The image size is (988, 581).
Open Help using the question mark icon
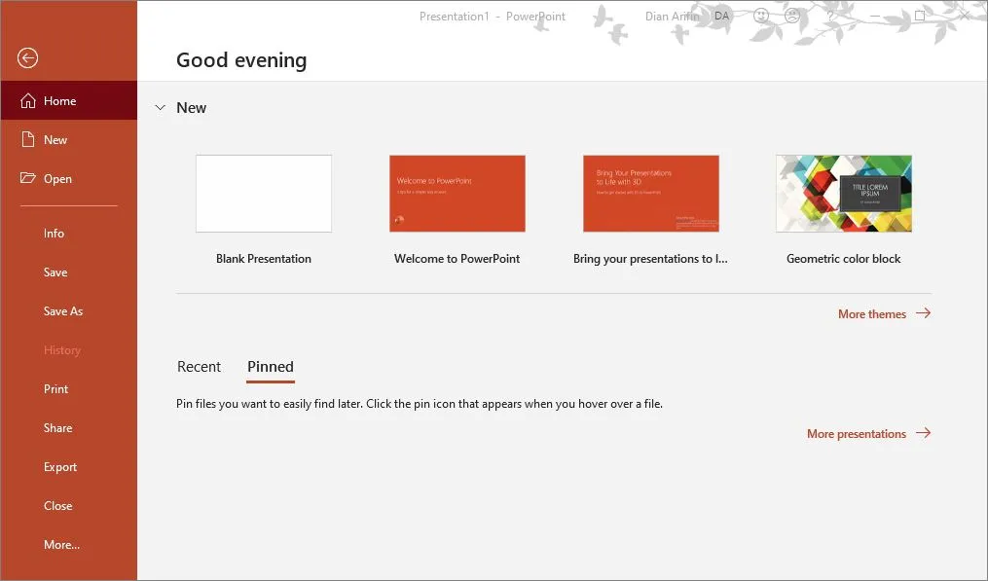829,16
